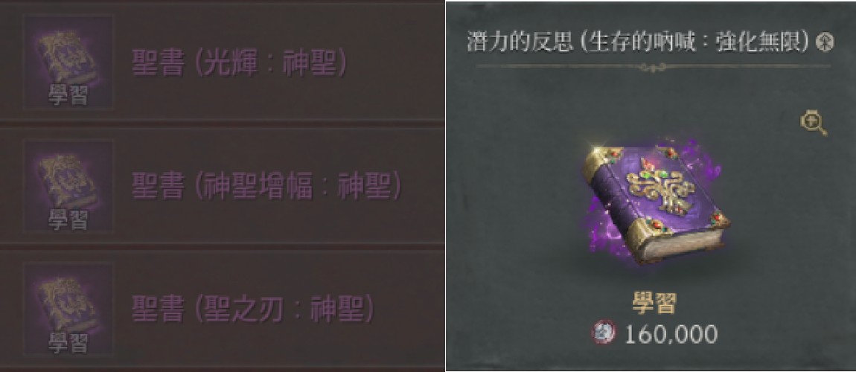Click the book icon for 聖書 (光輝:神聖)
The width and height of the screenshot is (856, 372).
click(x=68, y=62)
